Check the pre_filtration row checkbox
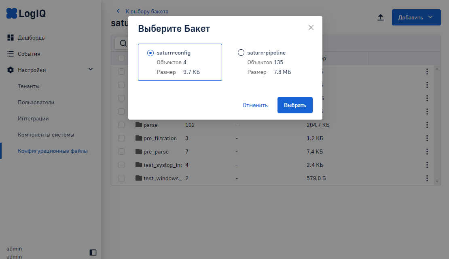This screenshot has height=259, width=449. (x=121, y=138)
